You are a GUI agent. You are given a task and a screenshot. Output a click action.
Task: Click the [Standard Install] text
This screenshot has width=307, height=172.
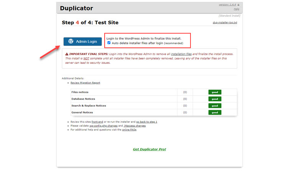tap(229, 16)
